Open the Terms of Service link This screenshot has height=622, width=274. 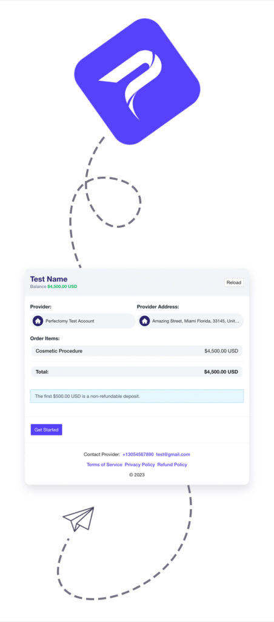pyautogui.click(x=104, y=465)
